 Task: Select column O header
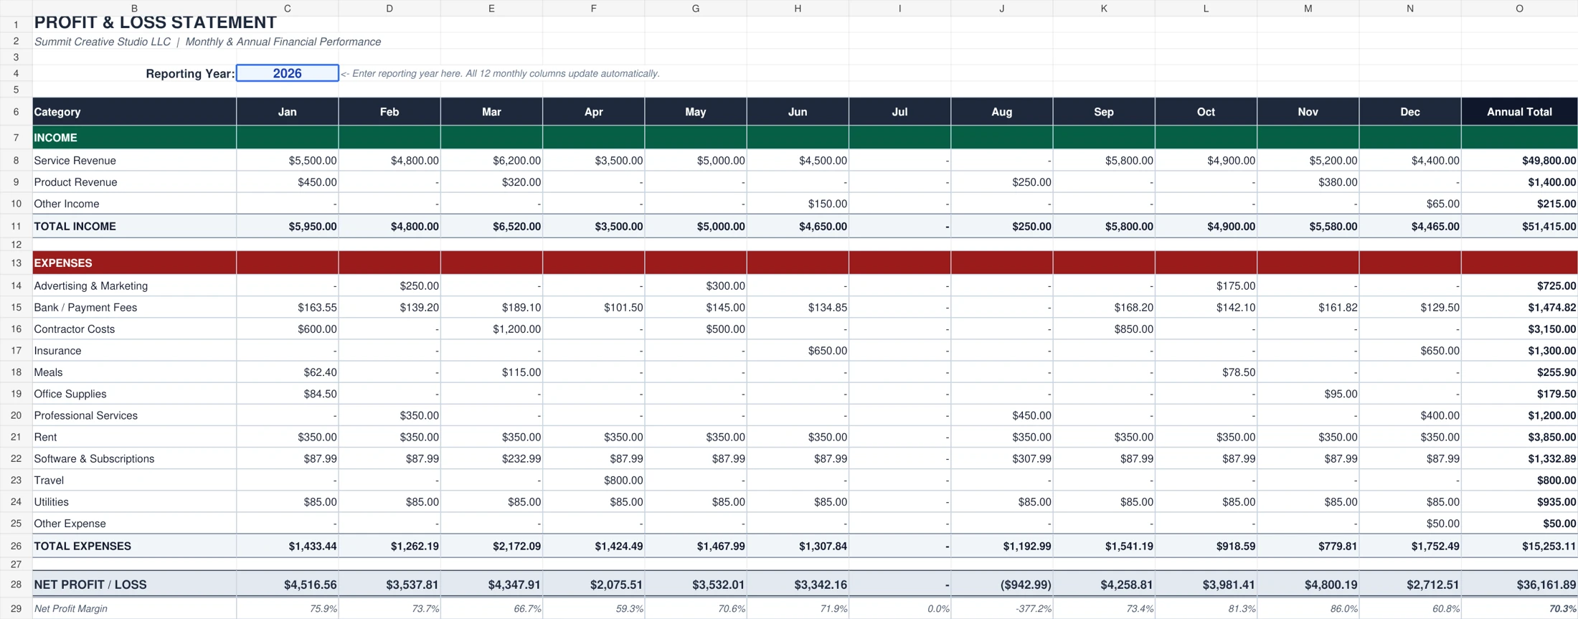pyautogui.click(x=1519, y=8)
